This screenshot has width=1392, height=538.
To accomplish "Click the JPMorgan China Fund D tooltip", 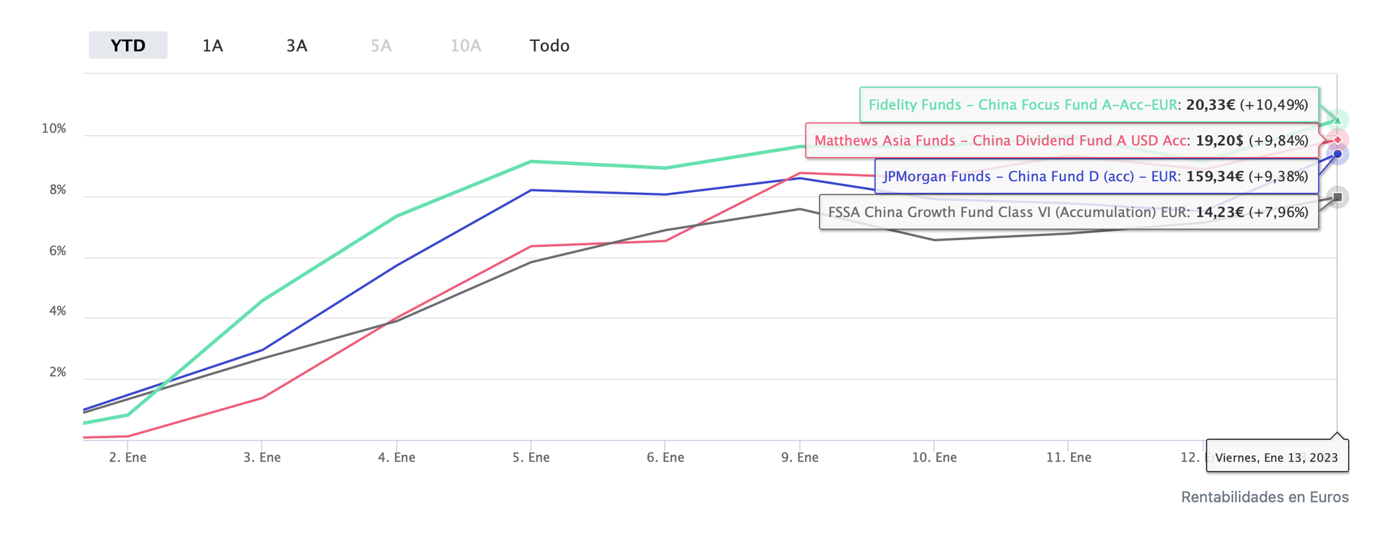I will click(x=1096, y=177).
